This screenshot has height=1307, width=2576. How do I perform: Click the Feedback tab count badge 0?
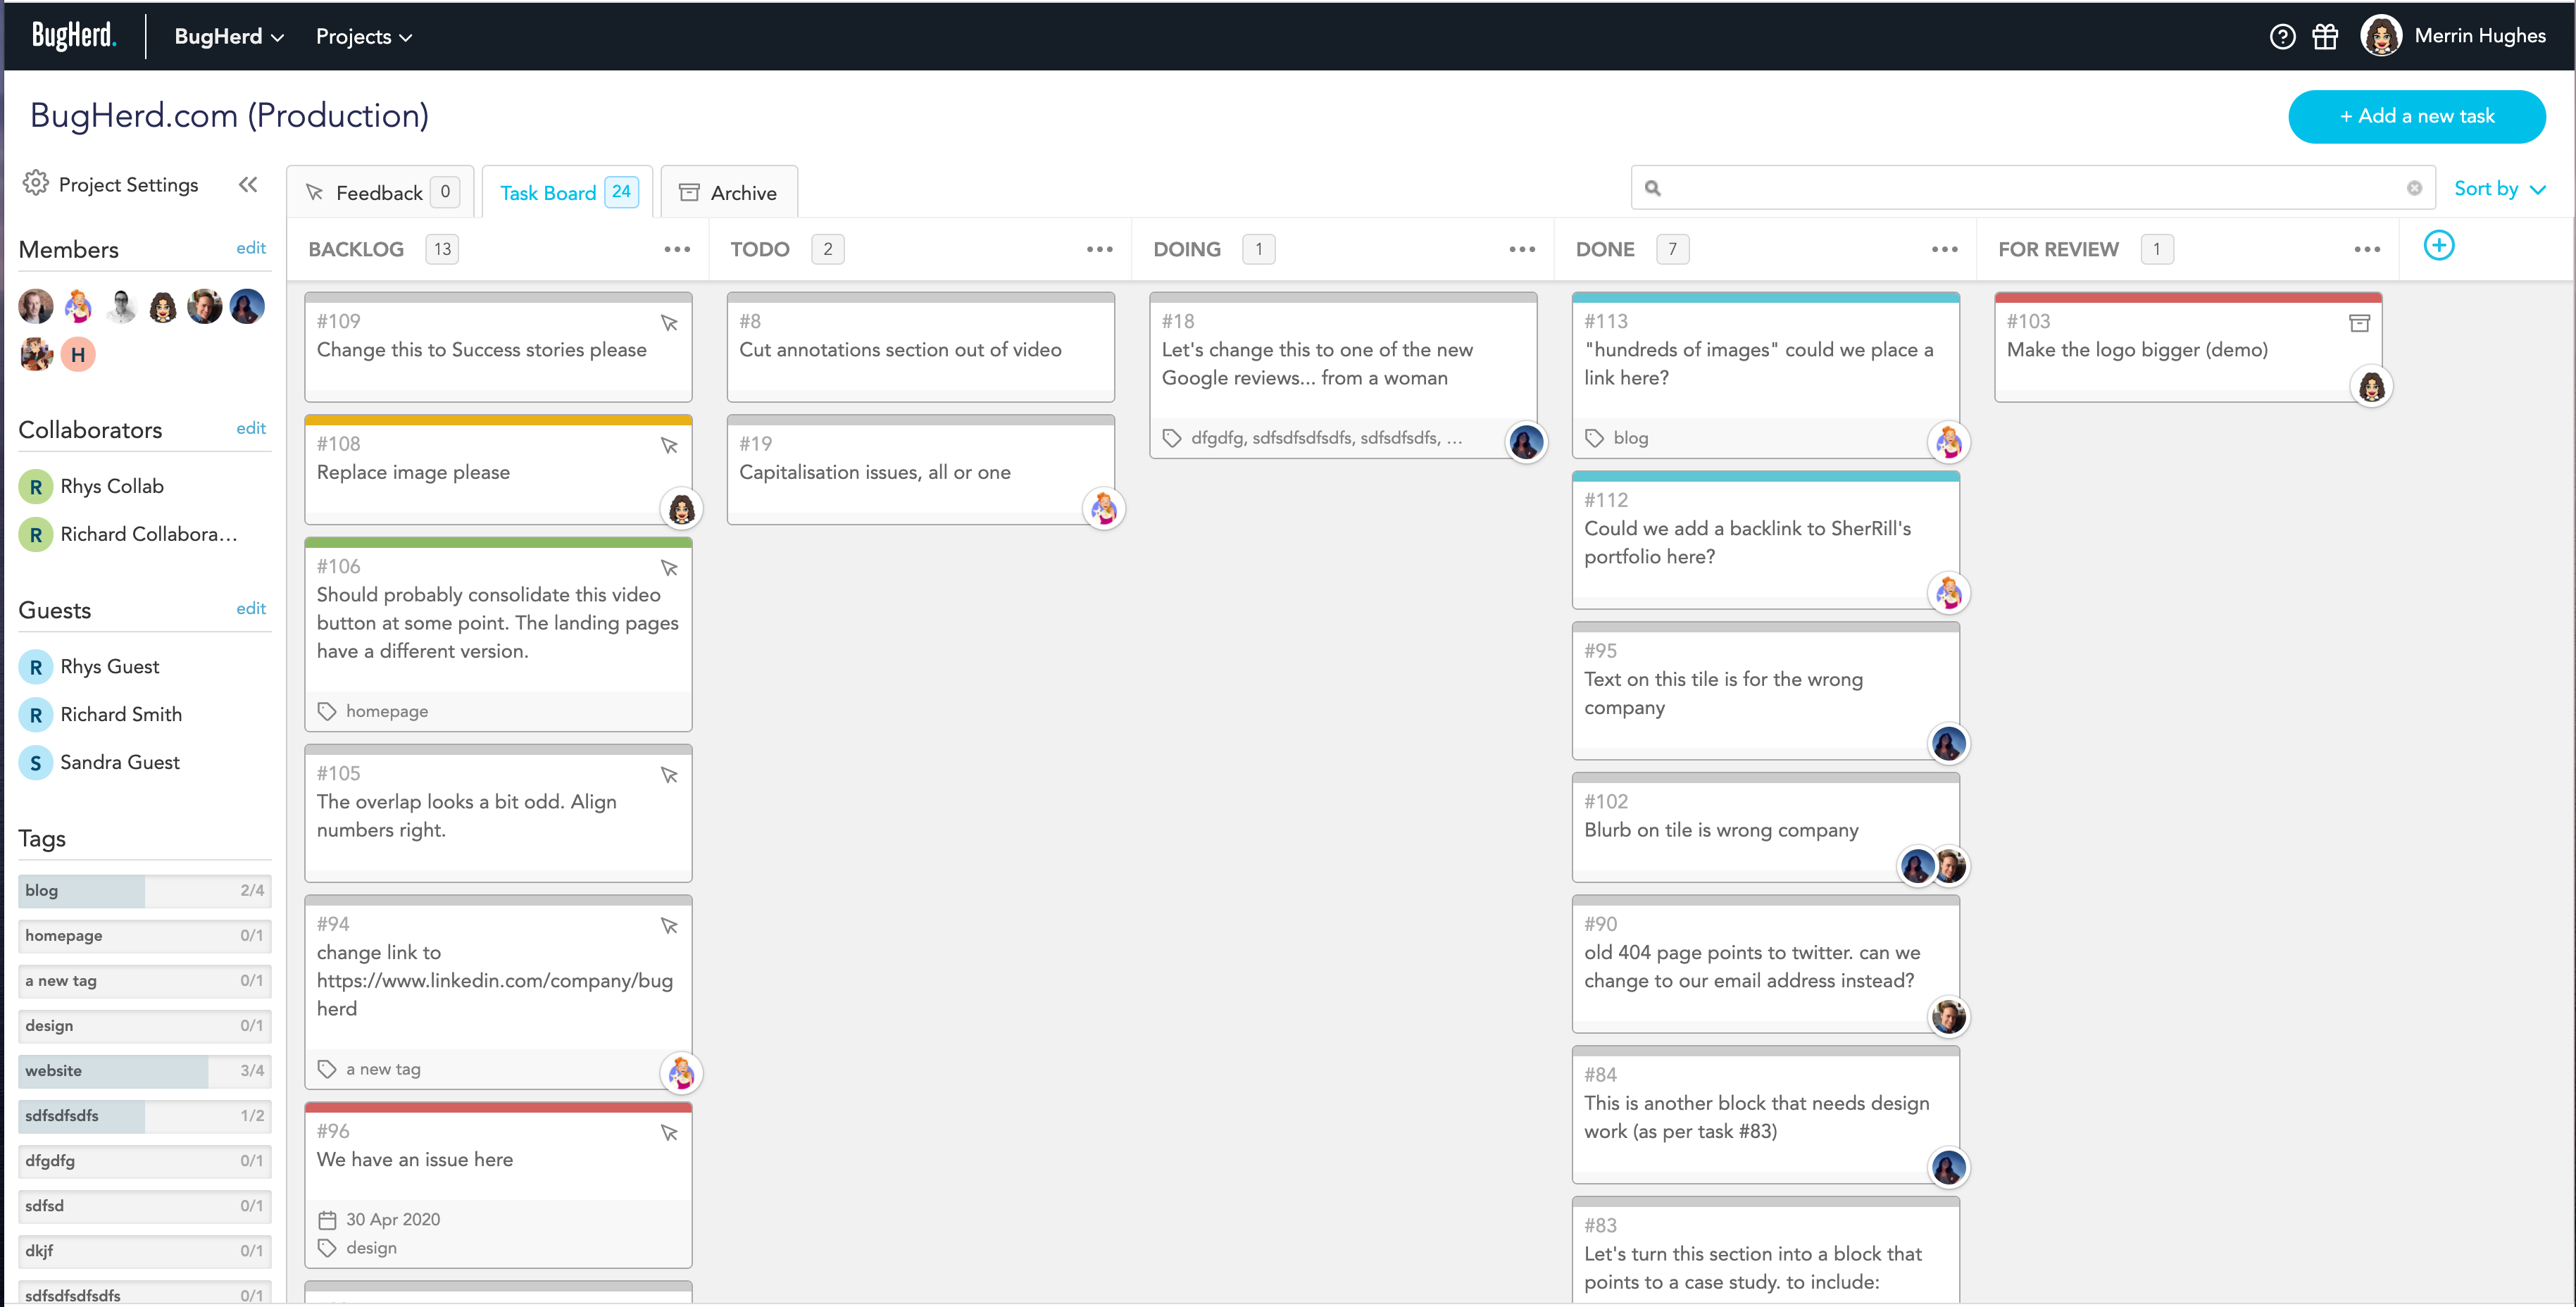click(x=445, y=191)
